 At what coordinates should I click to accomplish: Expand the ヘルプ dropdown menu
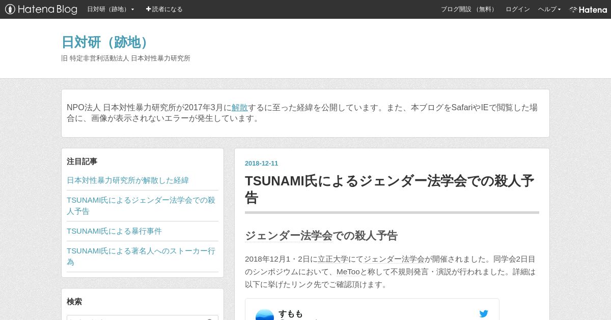pos(549,9)
